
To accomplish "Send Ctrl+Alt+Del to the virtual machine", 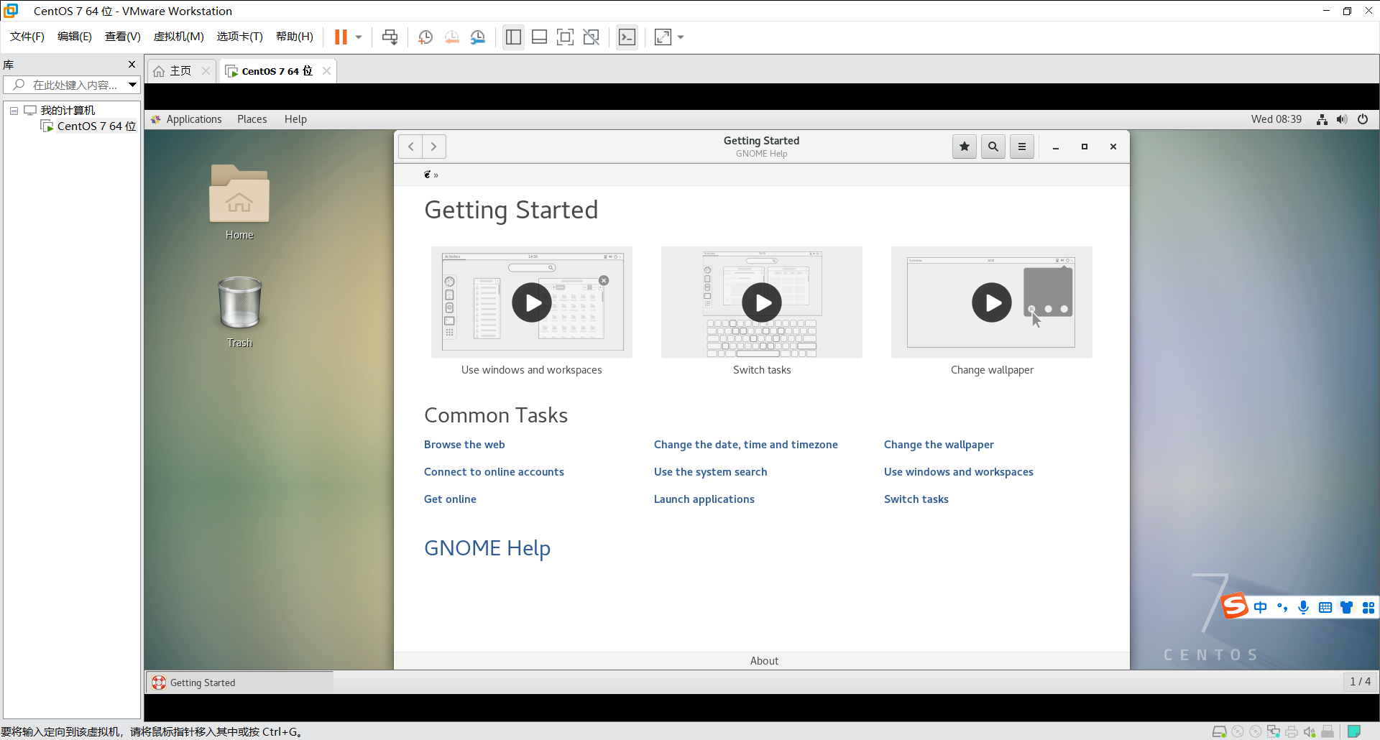I will click(x=390, y=37).
